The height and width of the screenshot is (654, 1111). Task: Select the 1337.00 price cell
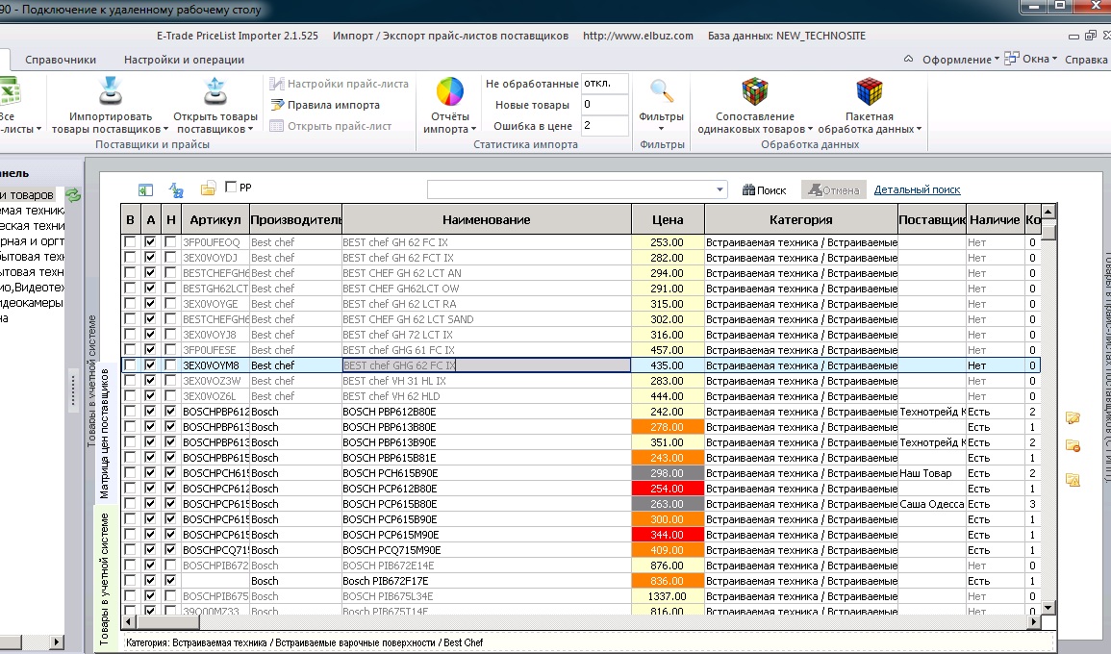(668, 596)
